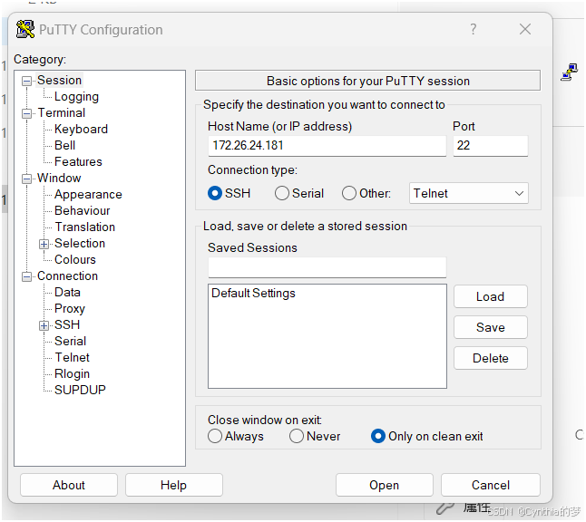
Task: Expand the Selection tree node
Action: point(44,244)
